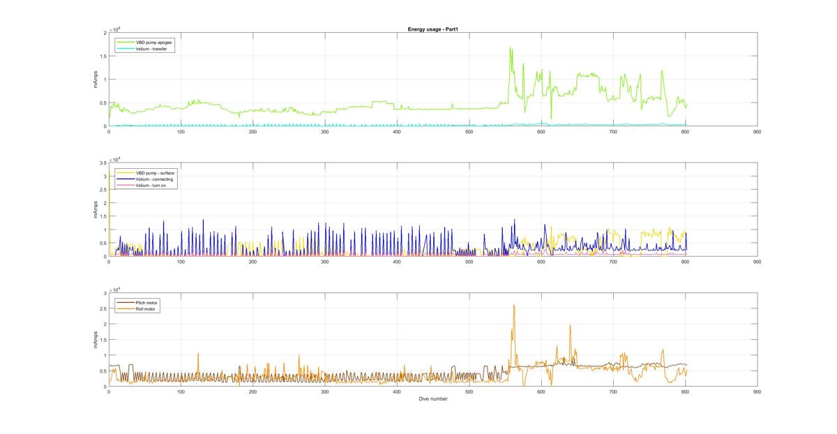Viewport: 837px width, 434px height.
Task: Select "VBD pump - surface" legend entry
Action: (x=155, y=172)
